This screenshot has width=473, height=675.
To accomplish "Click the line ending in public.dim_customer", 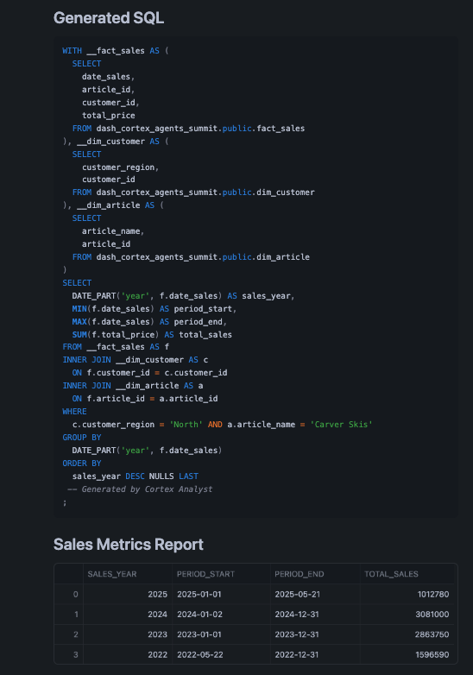I will point(193,192).
